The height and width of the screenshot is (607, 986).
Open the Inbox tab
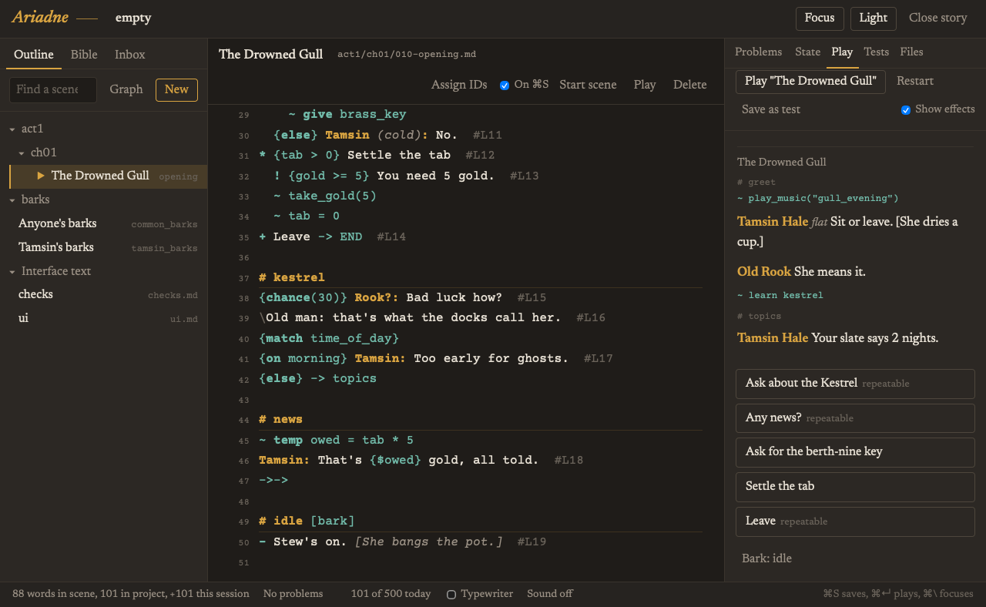(130, 55)
